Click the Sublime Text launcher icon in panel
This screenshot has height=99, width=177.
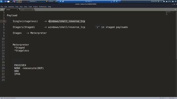tap(19, 1)
